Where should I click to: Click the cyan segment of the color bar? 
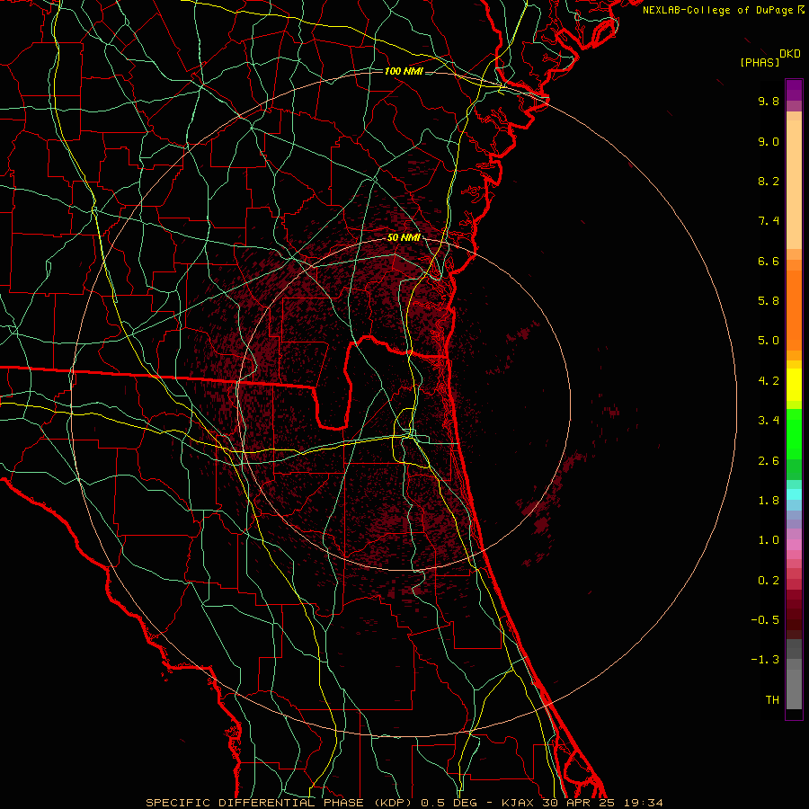794,493
